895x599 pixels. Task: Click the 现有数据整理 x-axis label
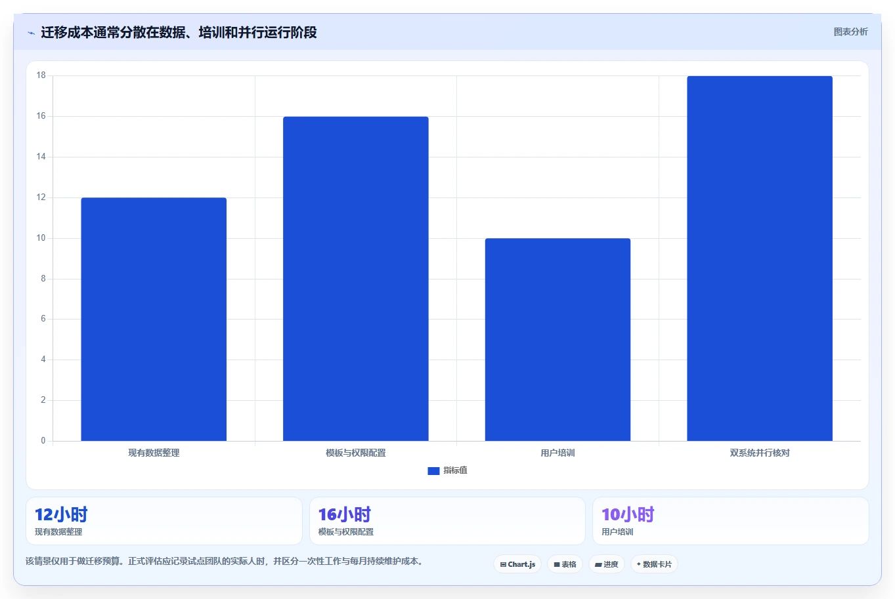154,453
